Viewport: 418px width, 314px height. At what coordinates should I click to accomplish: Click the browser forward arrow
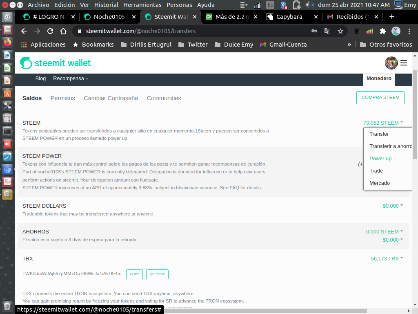37,31
